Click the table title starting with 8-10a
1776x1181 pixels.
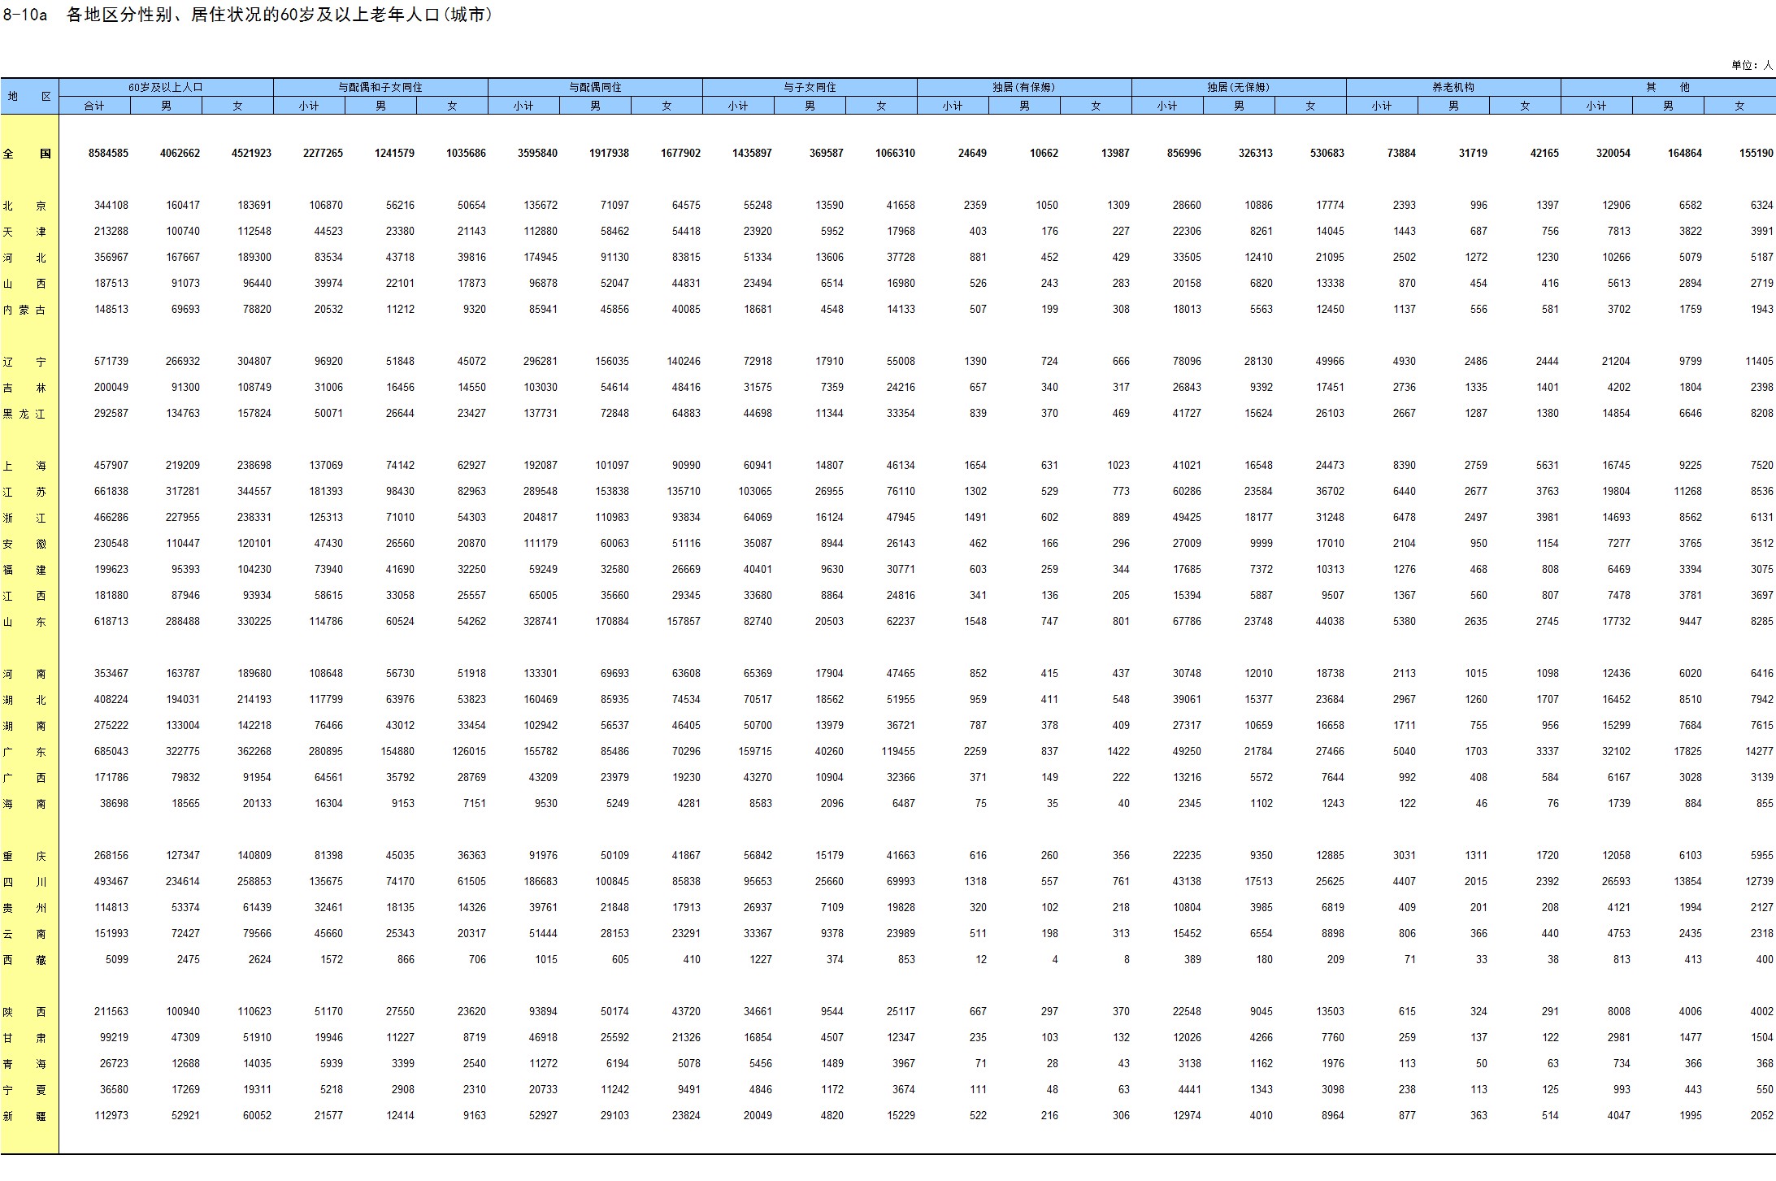247,15
